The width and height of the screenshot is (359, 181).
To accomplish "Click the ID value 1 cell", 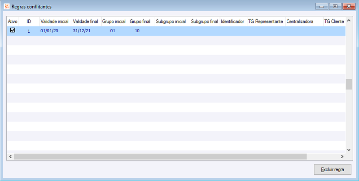I will [29, 31].
